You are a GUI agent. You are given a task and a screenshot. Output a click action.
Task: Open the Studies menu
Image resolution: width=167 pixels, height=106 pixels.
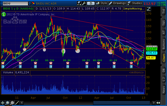coord(135,3)
